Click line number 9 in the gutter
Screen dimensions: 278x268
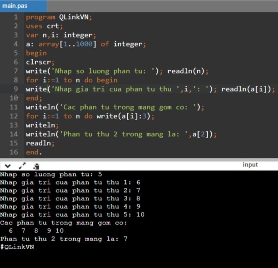[16, 89]
